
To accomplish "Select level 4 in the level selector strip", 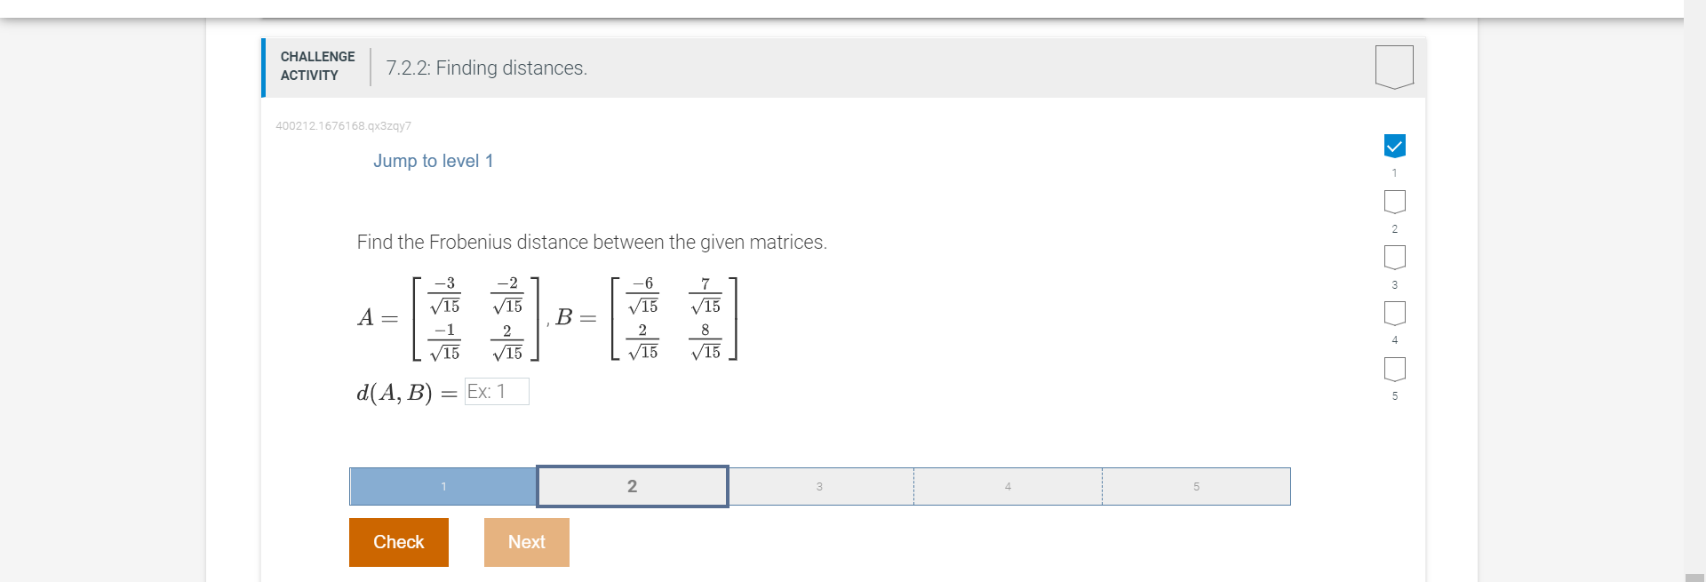I will [x=1008, y=486].
